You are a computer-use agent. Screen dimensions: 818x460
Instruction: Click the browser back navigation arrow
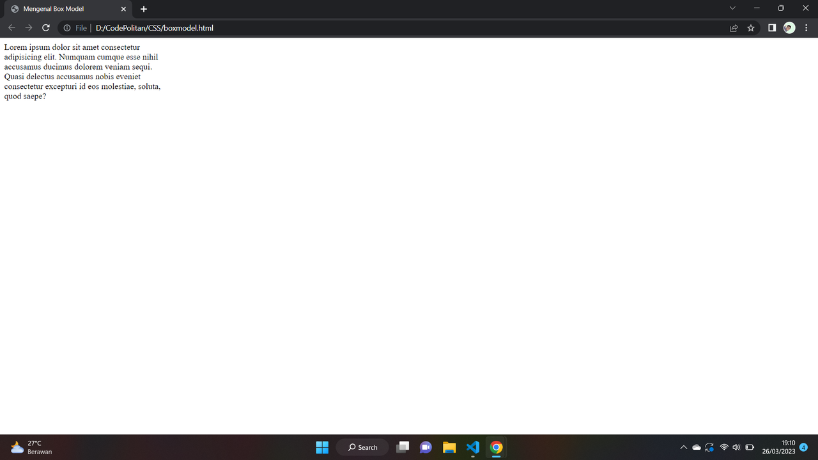pyautogui.click(x=11, y=27)
